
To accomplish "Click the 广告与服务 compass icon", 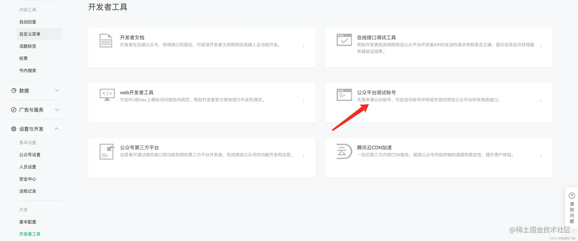I will [x=14, y=110].
